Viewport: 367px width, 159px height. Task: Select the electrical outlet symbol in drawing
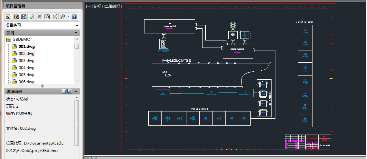tap(164, 44)
